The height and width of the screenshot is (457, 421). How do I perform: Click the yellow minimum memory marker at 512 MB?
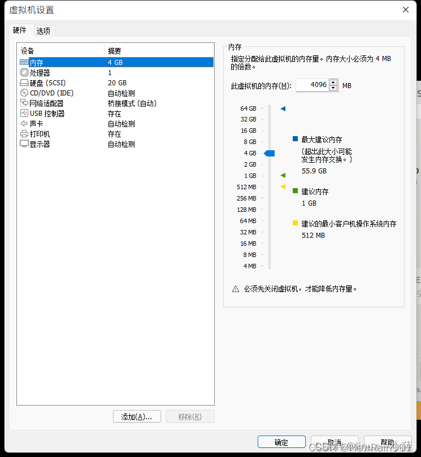283,186
